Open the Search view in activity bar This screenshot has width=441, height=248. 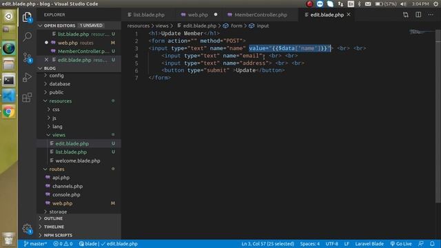coord(28,37)
